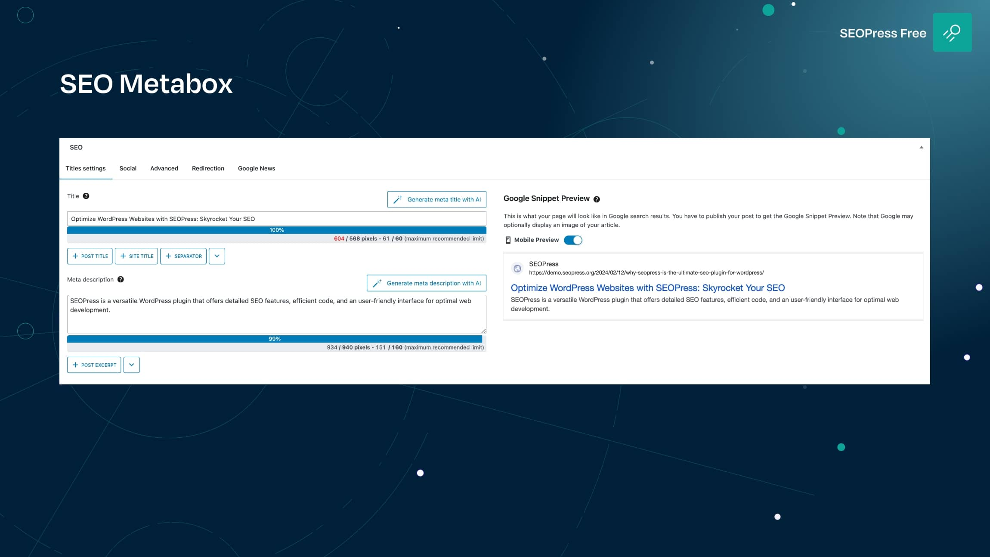The image size is (990, 557).
Task: Open the Redirection tab
Action: 208,168
